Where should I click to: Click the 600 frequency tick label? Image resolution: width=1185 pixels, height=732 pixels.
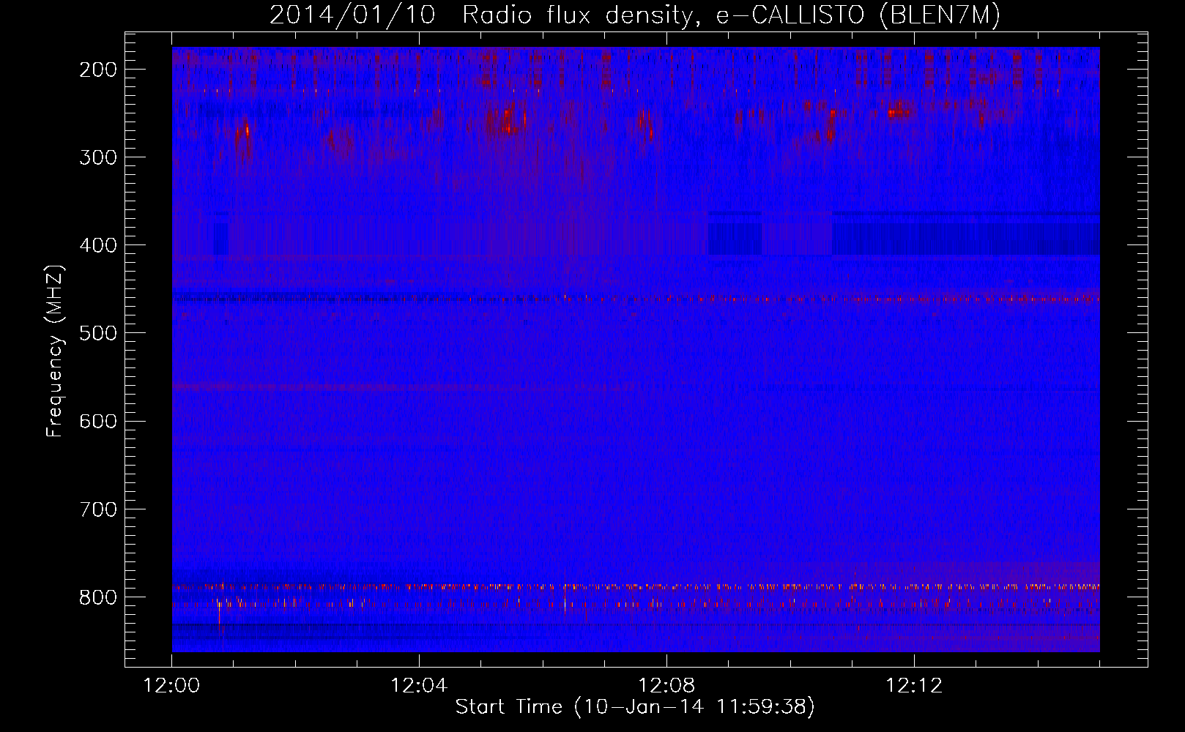pos(98,421)
